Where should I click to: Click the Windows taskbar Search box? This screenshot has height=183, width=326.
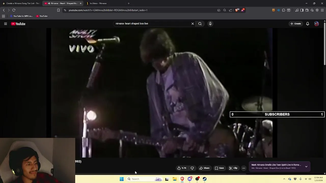(x=145, y=179)
